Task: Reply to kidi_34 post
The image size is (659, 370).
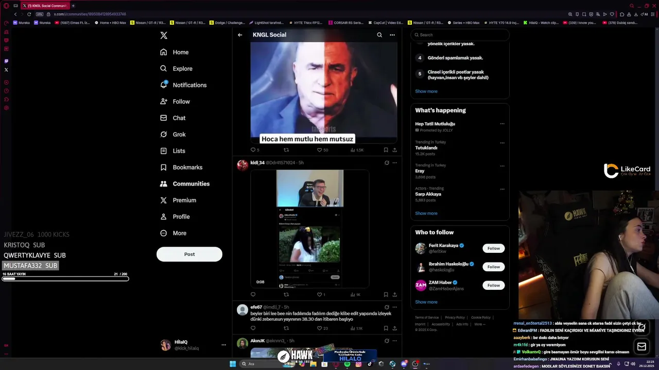Action: tap(253, 294)
